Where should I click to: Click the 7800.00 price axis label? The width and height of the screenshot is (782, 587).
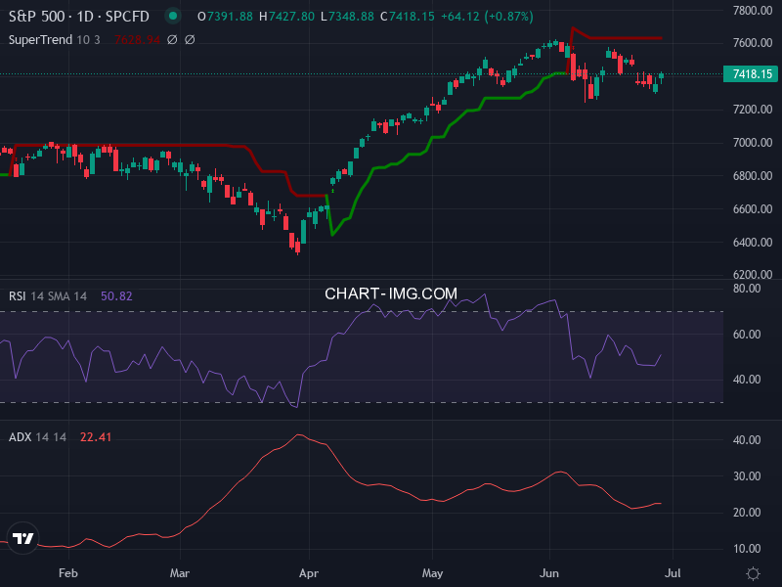click(x=753, y=10)
